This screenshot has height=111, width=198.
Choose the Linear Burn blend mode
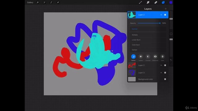[x=148, y=40]
